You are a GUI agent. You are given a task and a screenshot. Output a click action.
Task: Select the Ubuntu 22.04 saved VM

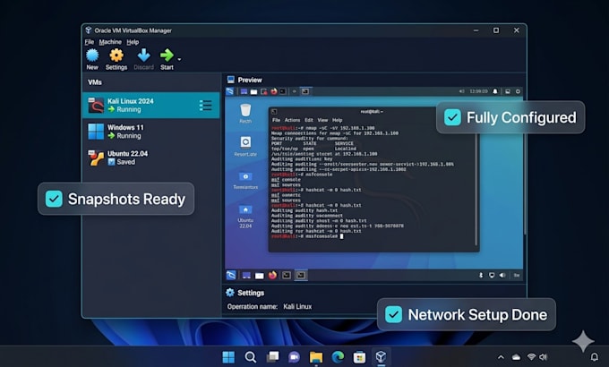151,158
